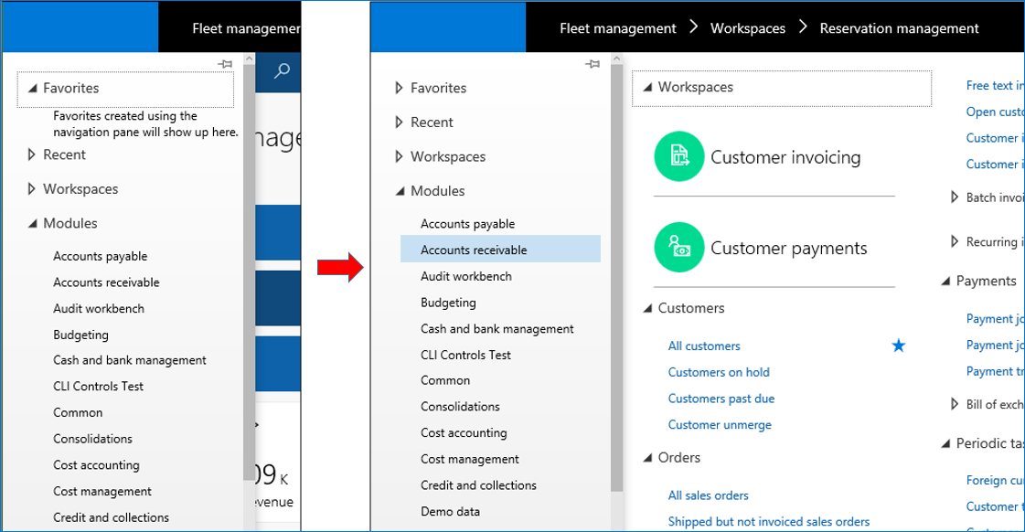This screenshot has width=1025, height=532.
Task: Click the Customer payments workspace icon
Action: coord(678,248)
